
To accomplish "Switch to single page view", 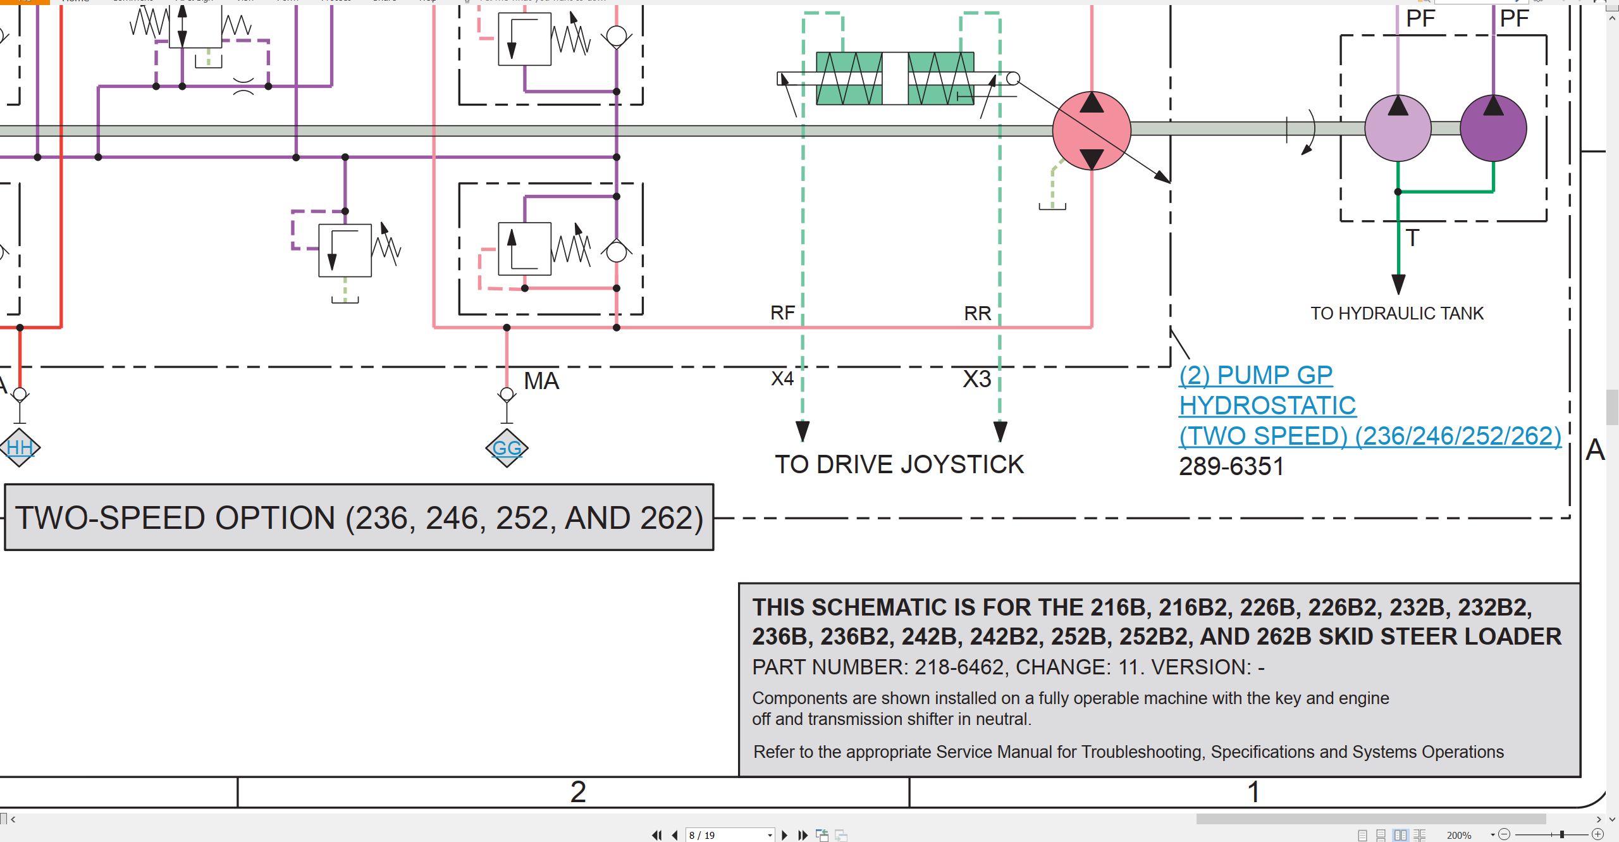I will [1363, 835].
